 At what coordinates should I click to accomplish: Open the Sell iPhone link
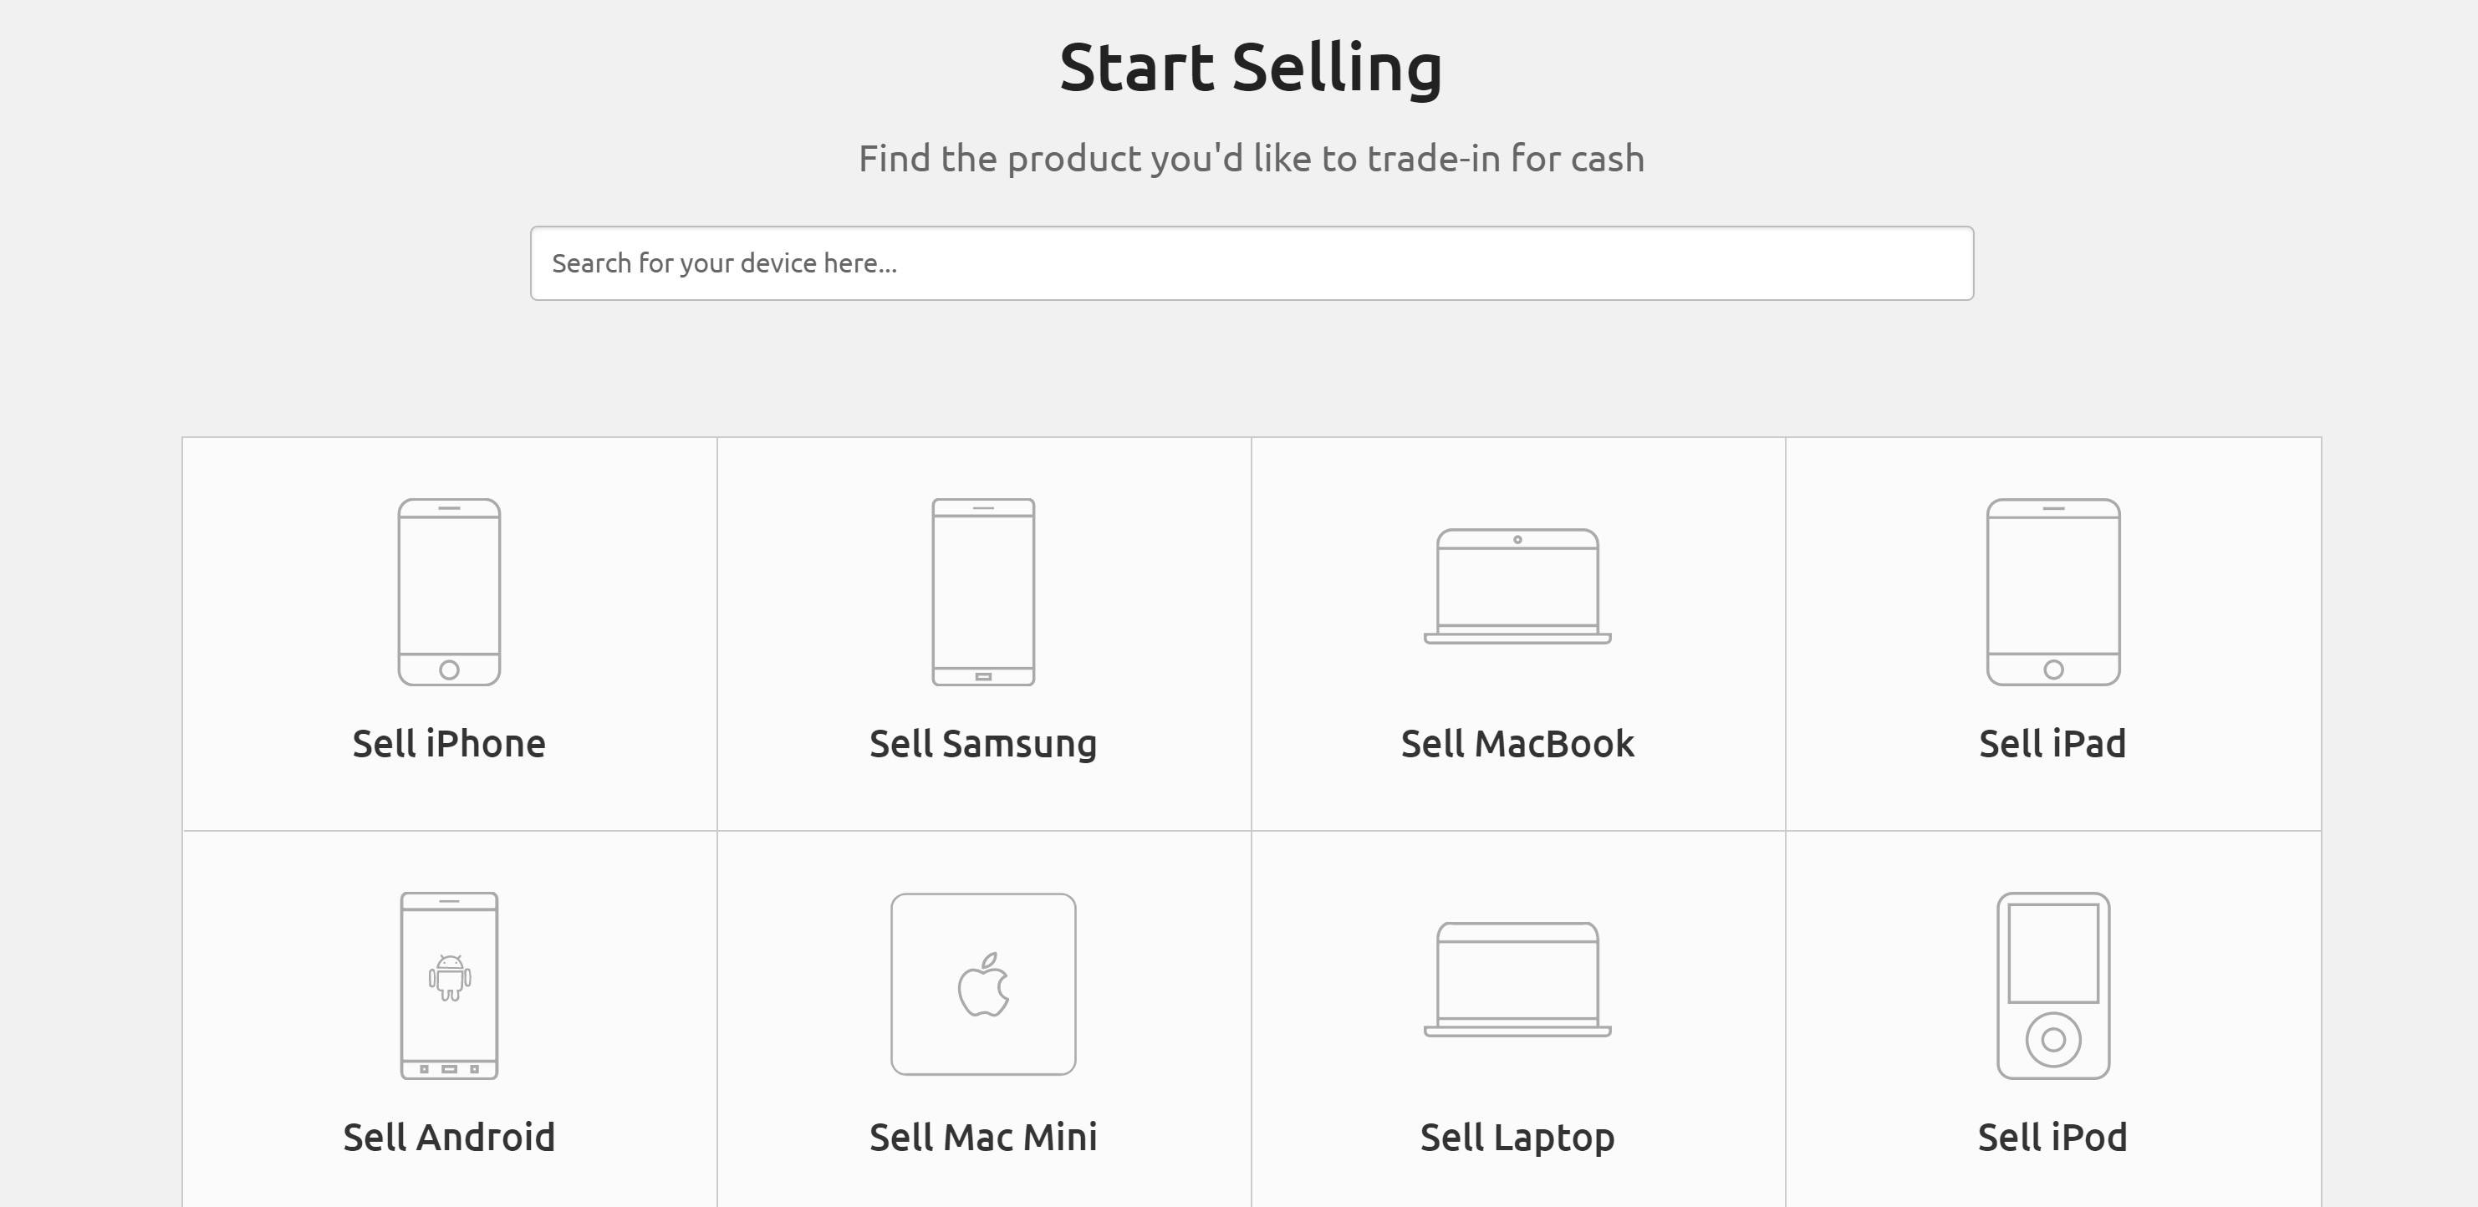click(449, 743)
